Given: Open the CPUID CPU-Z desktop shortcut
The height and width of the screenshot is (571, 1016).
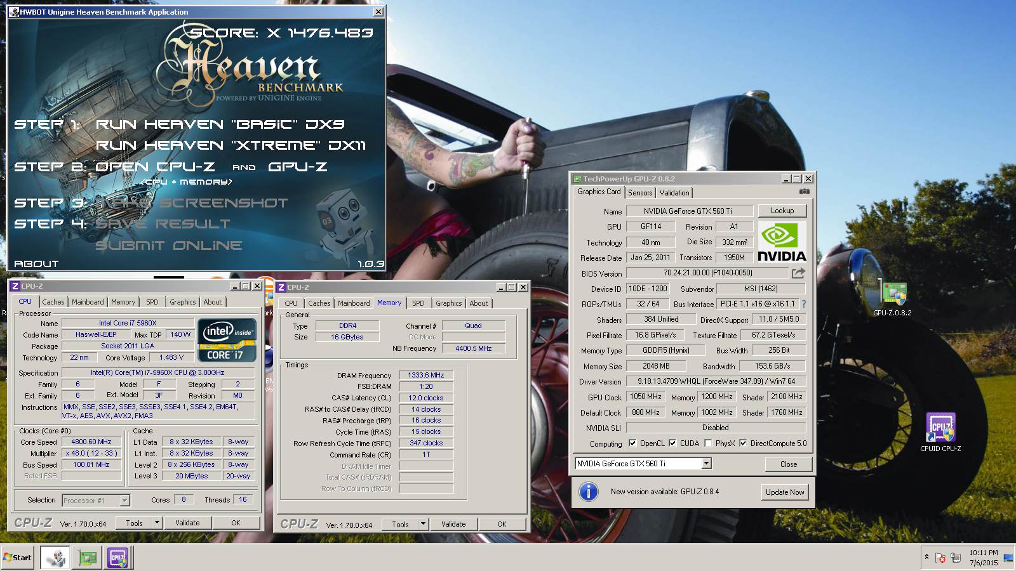Looking at the screenshot, I should pyautogui.click(x=940, y=433).
